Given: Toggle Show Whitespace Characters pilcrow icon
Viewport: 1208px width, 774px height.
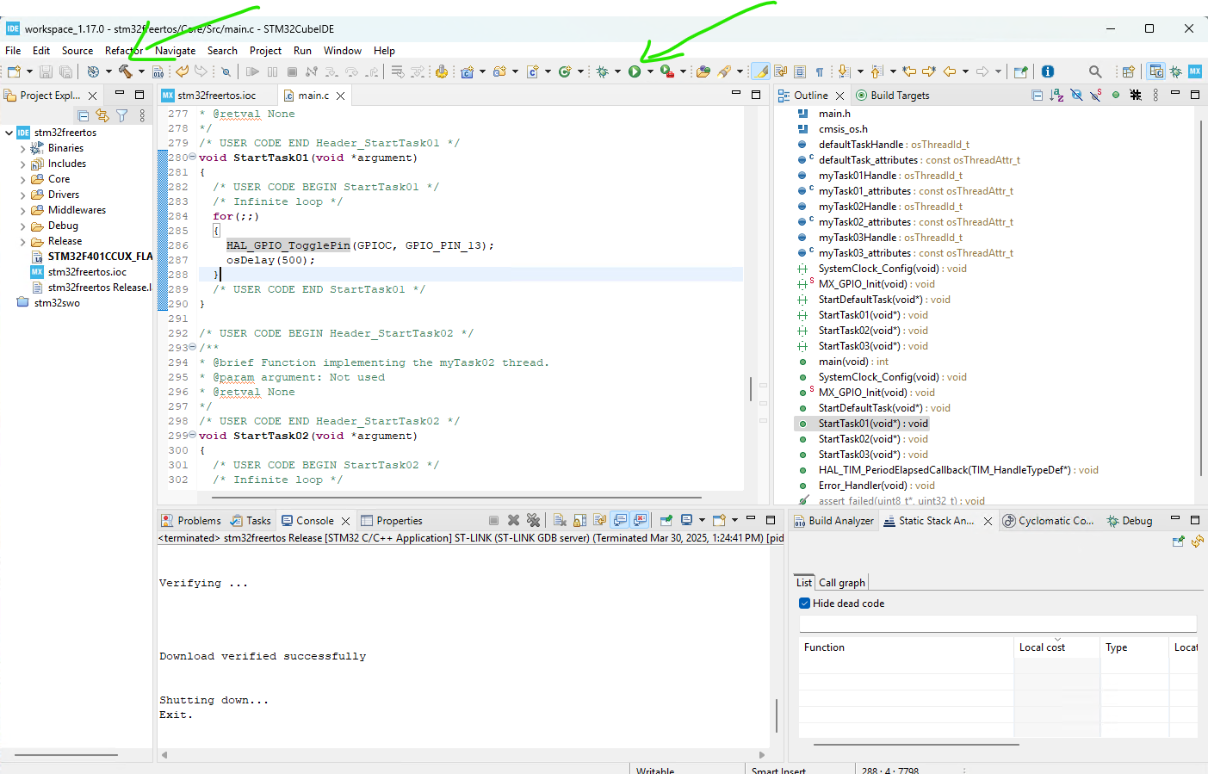Looking at the screenshot, I should 820,71.
